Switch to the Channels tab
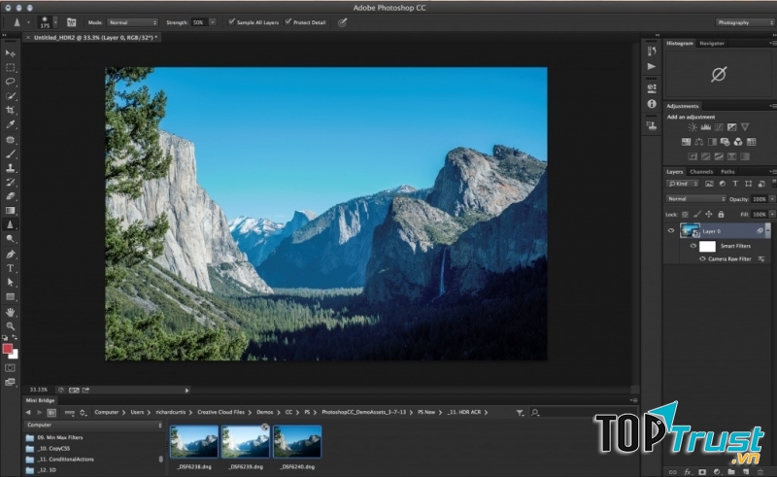 click(x=701, y=172)
